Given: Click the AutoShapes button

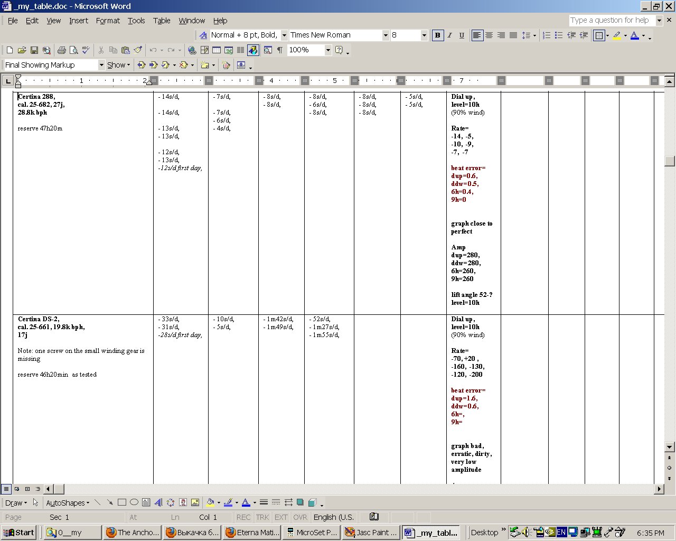Looking at the screenshot, I should click(67, 503).
